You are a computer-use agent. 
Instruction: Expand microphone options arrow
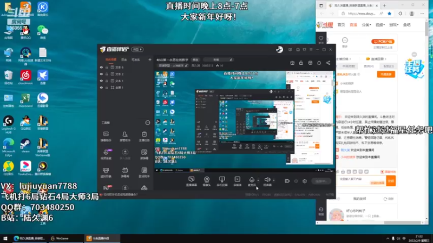pos(259,180)
